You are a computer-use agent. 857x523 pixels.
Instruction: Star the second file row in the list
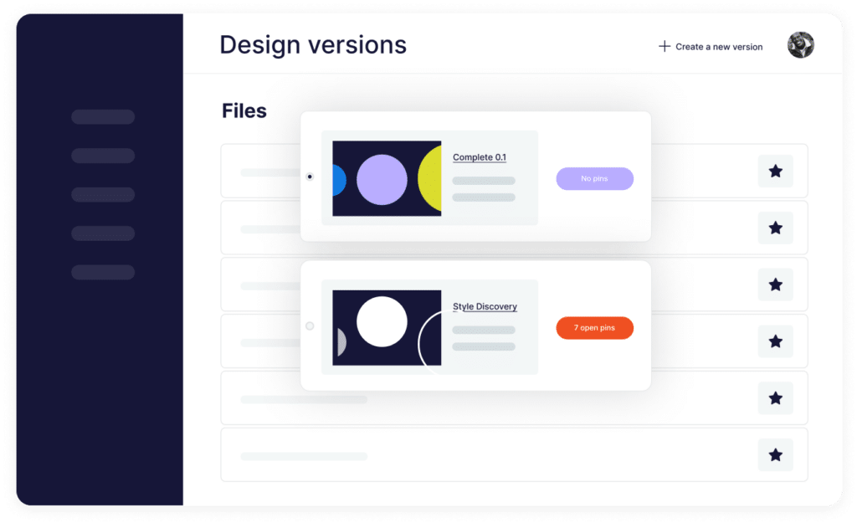[775, 228]
